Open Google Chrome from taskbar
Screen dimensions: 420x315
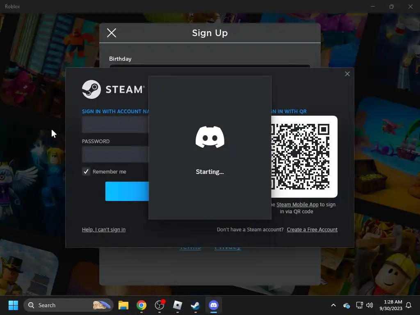click(142, 305)
